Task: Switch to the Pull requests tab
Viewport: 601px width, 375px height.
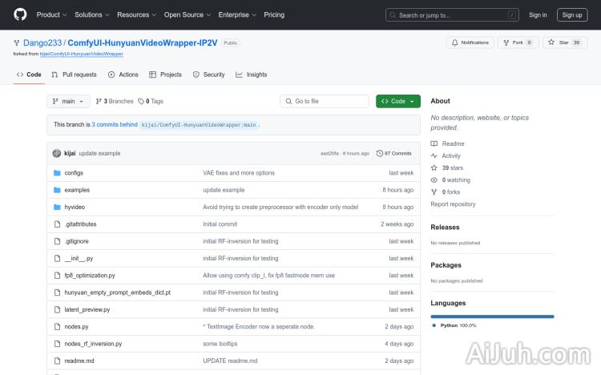Action: click(x=74, y=75)
